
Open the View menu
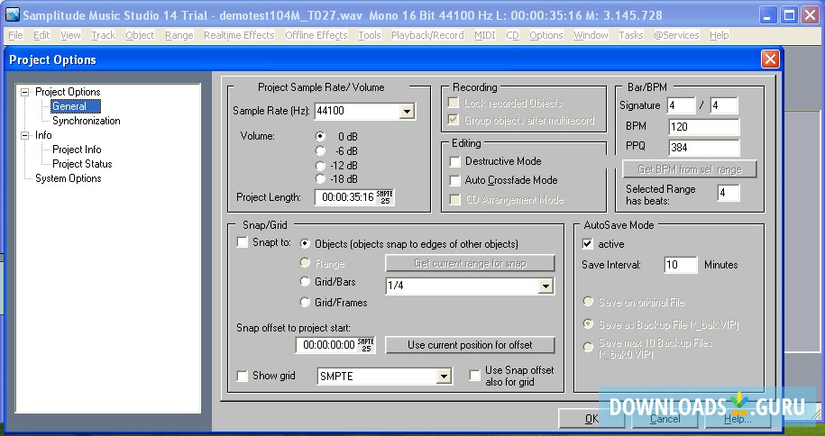click(70, 35)
